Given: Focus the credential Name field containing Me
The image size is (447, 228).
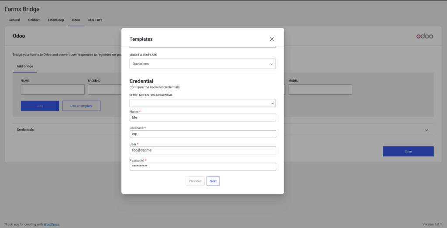Looking at the screenshot, I should [x=203, y=117].
